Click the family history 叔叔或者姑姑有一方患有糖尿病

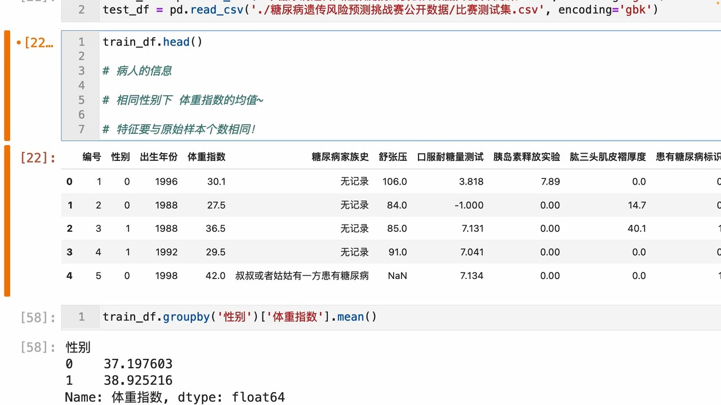[x=302, y=276]
